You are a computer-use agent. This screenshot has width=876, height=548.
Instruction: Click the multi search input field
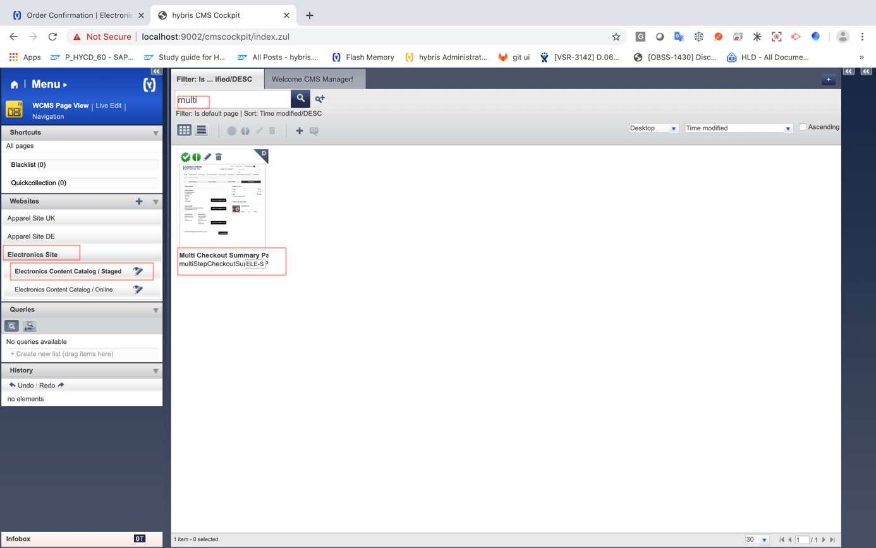pyautogui.click(x=233, y=100)
